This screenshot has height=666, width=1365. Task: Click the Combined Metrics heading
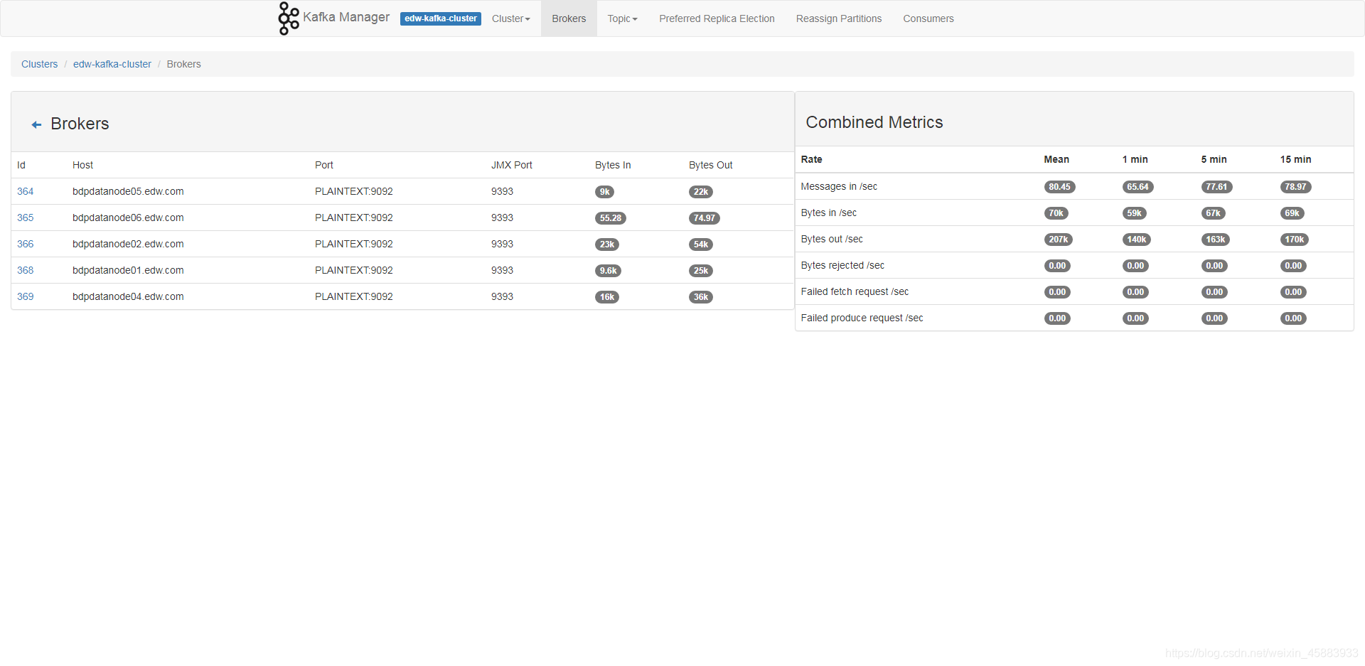(874, 122)
